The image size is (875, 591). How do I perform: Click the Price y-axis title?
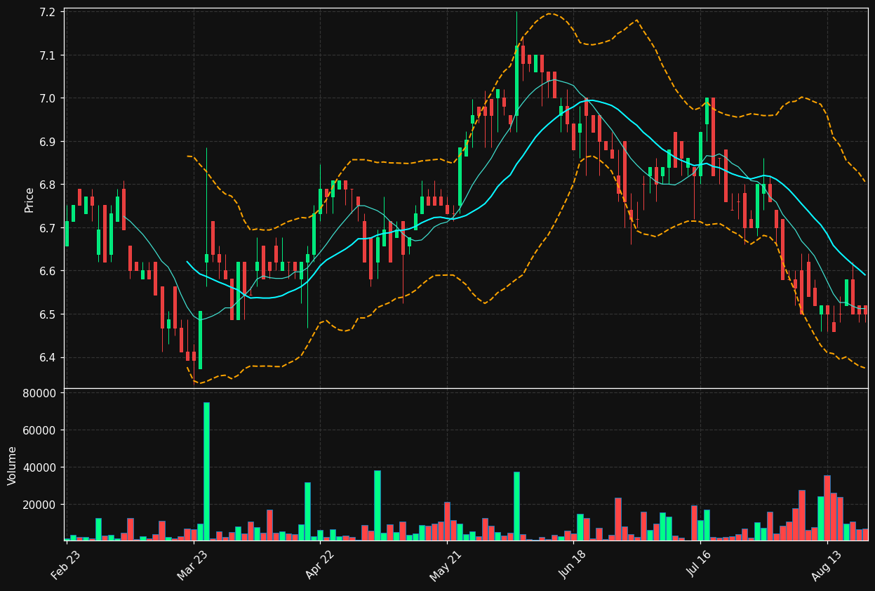pos(29,199)
